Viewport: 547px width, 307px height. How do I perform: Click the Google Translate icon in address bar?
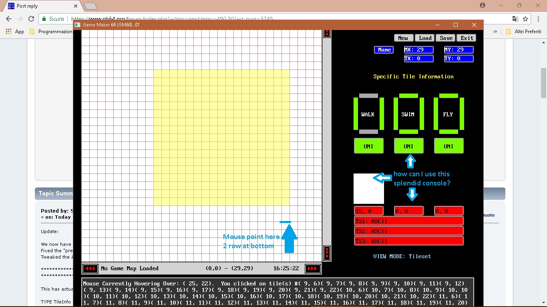coord(515,19)
